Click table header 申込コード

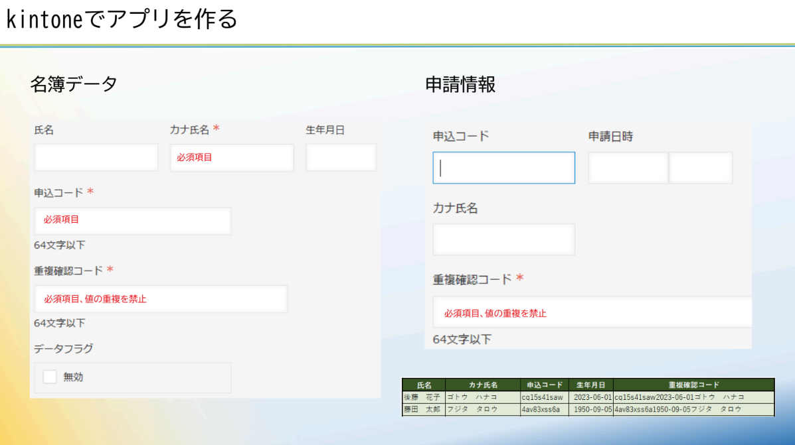[545, 385]
